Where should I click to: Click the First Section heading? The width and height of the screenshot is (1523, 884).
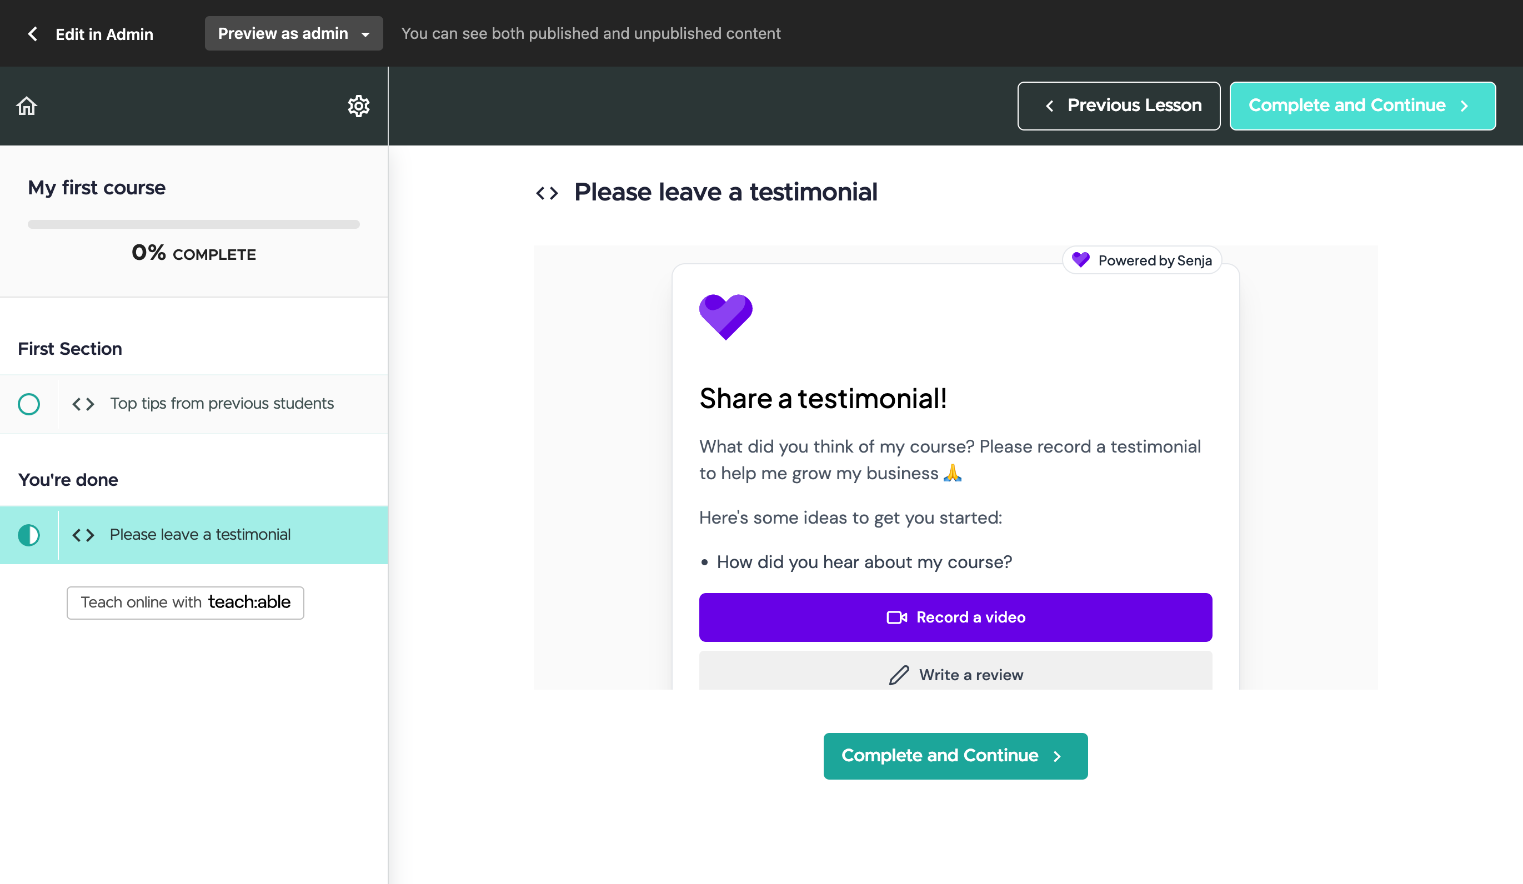tap(70, 349)
